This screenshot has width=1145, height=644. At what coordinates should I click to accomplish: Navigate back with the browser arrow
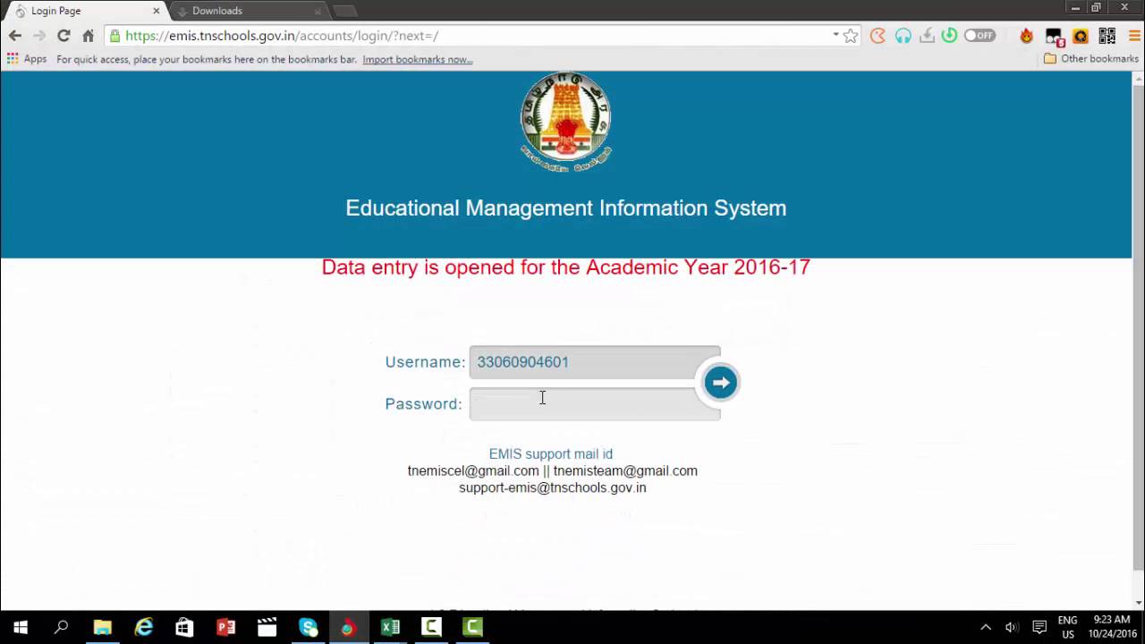pos(14,36)
